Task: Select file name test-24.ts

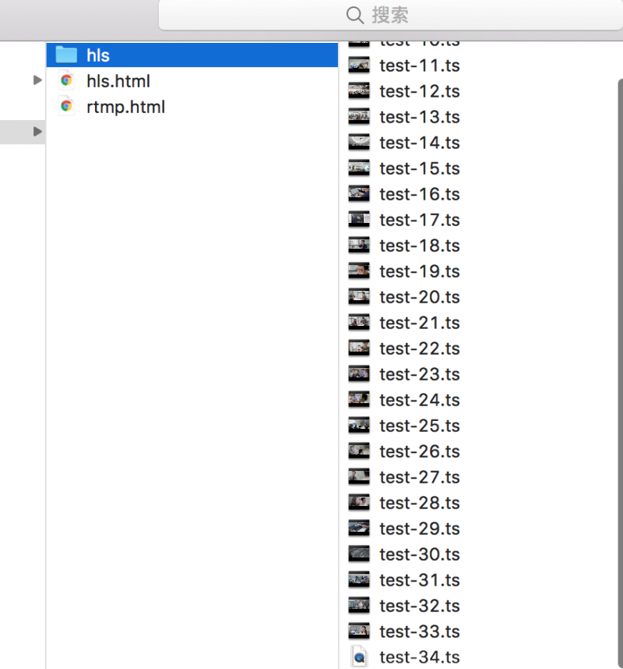Action: point(420,400)
